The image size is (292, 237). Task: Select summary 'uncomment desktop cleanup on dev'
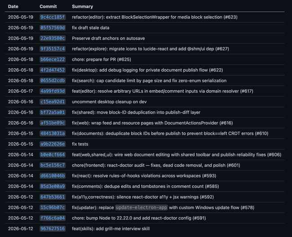click(x=109, y=102)
